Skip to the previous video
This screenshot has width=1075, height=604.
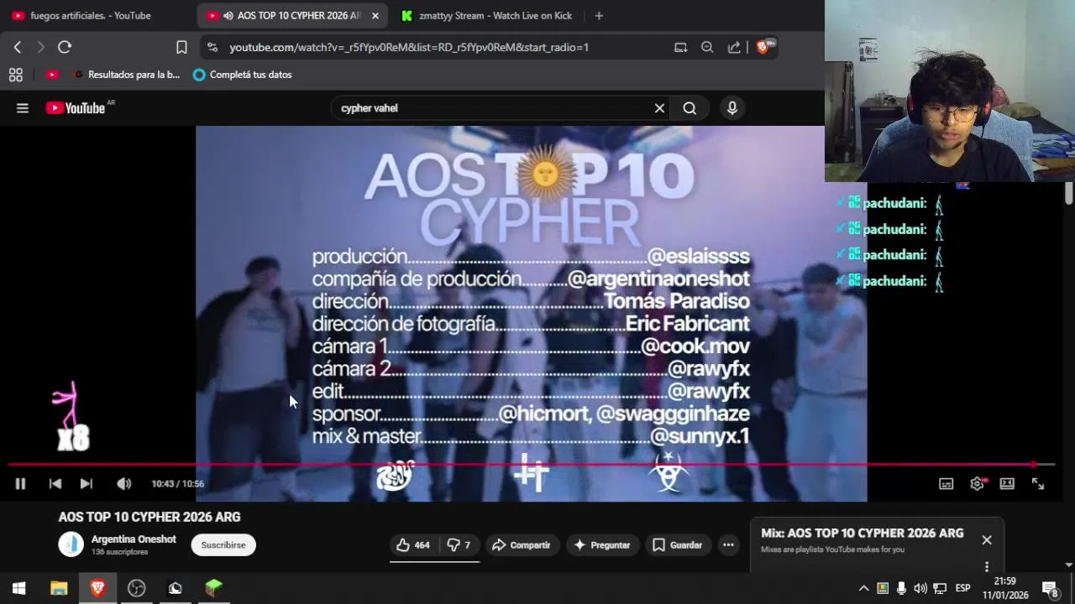pyautogui.click(x=55, y=483)
